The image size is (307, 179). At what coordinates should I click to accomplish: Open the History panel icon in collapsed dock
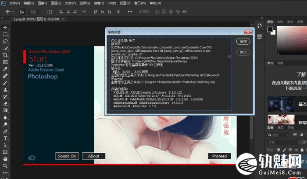tap(260, 25)
